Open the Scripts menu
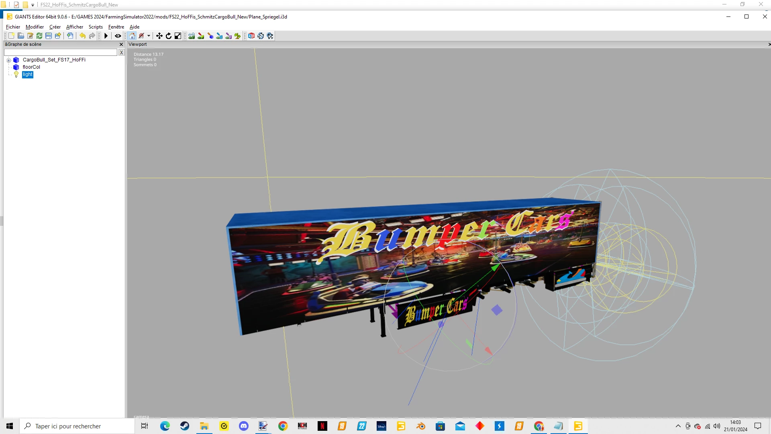Screen dimensions: 771x434 click(x=96, y=27)
